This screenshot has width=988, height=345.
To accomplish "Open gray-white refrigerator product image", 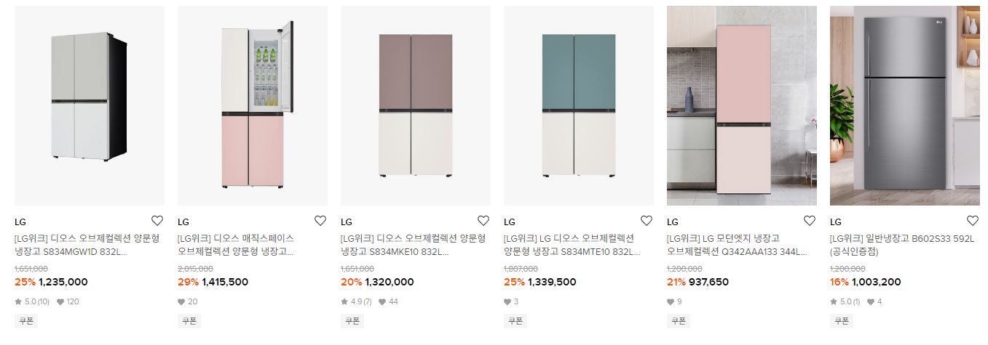I will pyautogui.click(x=90, y=105).
